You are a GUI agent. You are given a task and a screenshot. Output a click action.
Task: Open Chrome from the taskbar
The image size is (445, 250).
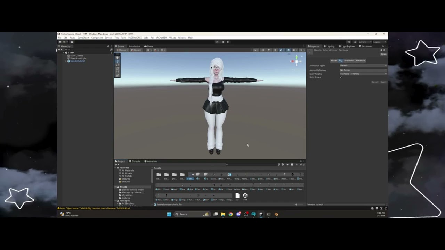230,214
